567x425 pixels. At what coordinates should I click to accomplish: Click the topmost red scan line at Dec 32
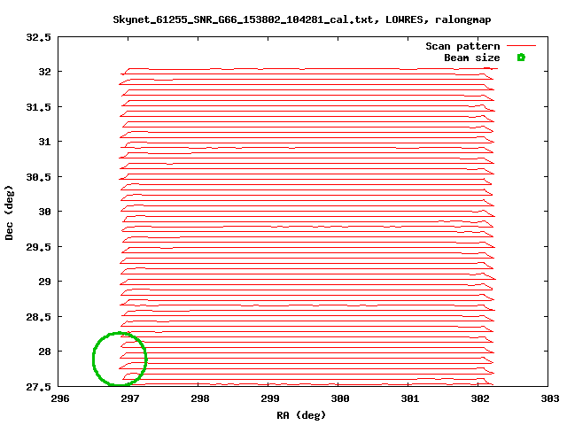pyautogui.click(x=309, y=69)
